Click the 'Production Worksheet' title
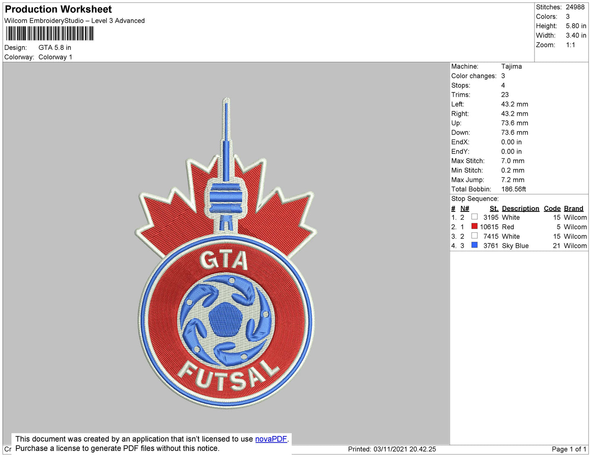591x457 pixels. coord(58,9)
